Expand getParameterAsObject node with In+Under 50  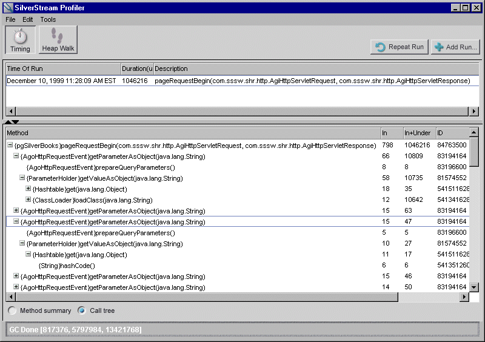(16, 287)
